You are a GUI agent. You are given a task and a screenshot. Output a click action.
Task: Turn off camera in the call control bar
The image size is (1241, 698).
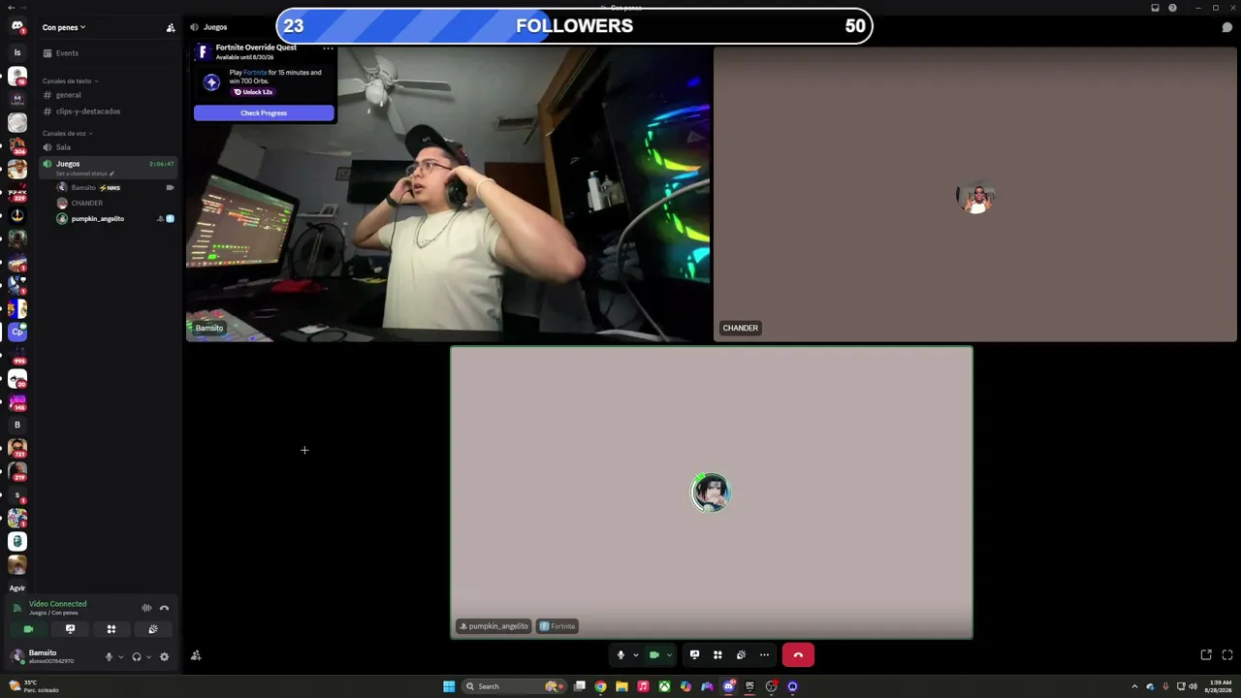coord(654,655)
